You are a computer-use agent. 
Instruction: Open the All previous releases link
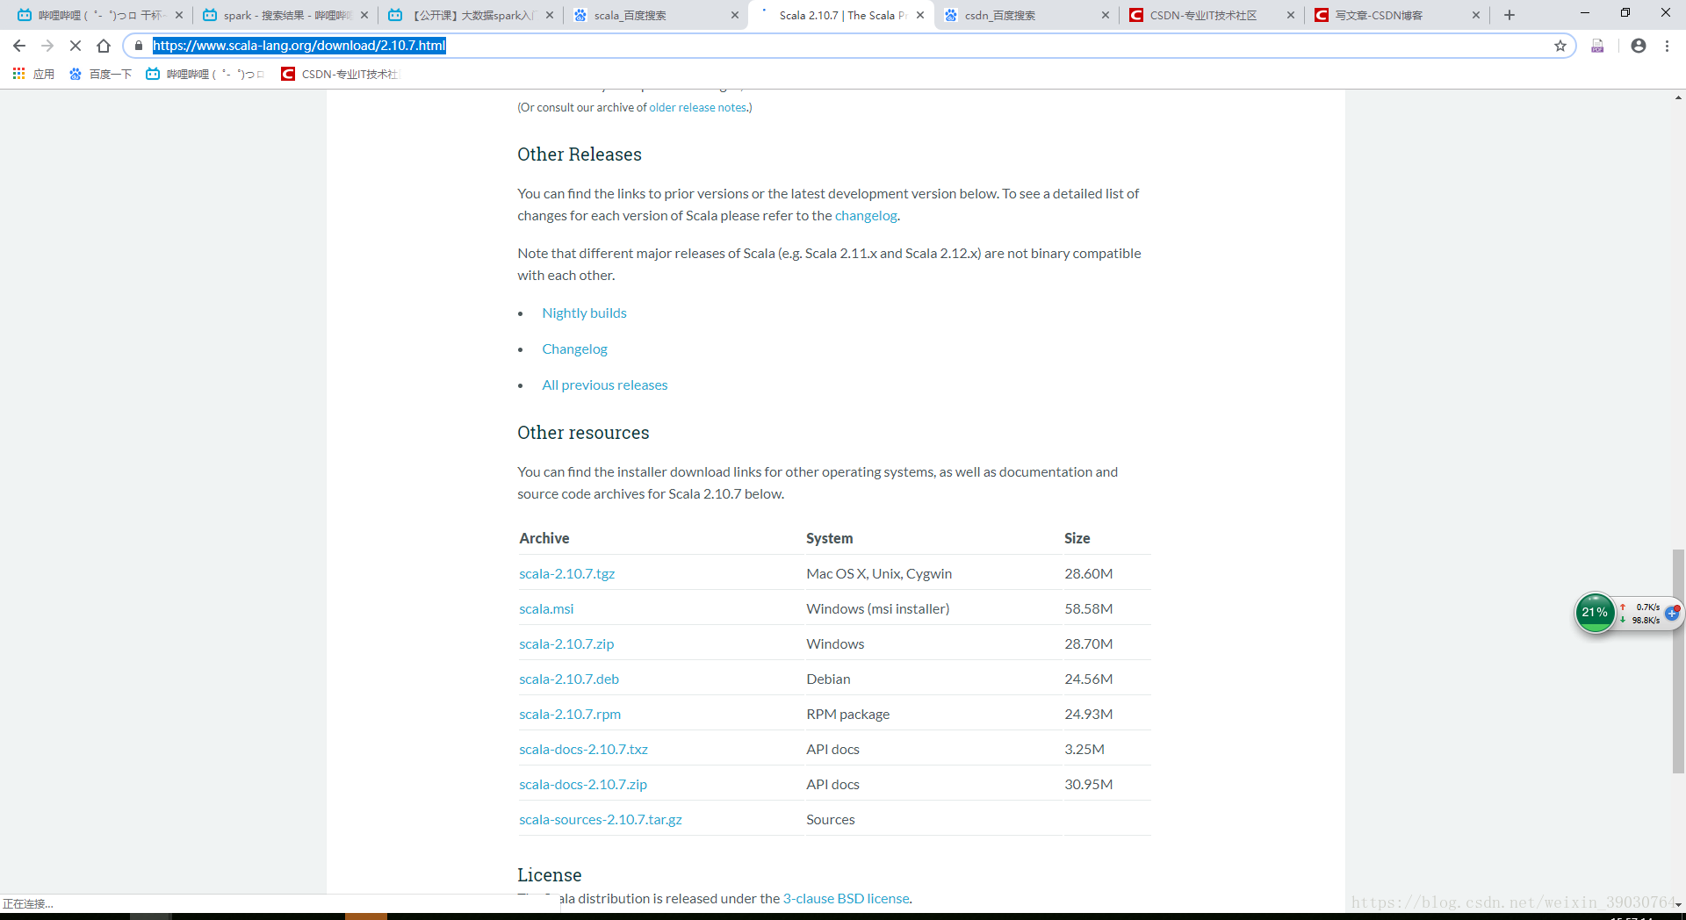tap(604, 385)
